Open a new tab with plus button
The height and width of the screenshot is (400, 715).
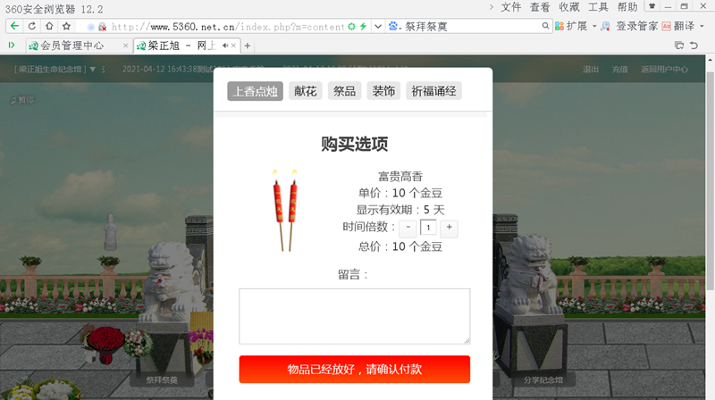(248, 46)
